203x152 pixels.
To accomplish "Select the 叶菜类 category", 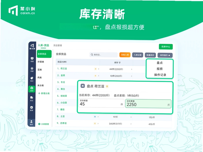I will (41, 62).
